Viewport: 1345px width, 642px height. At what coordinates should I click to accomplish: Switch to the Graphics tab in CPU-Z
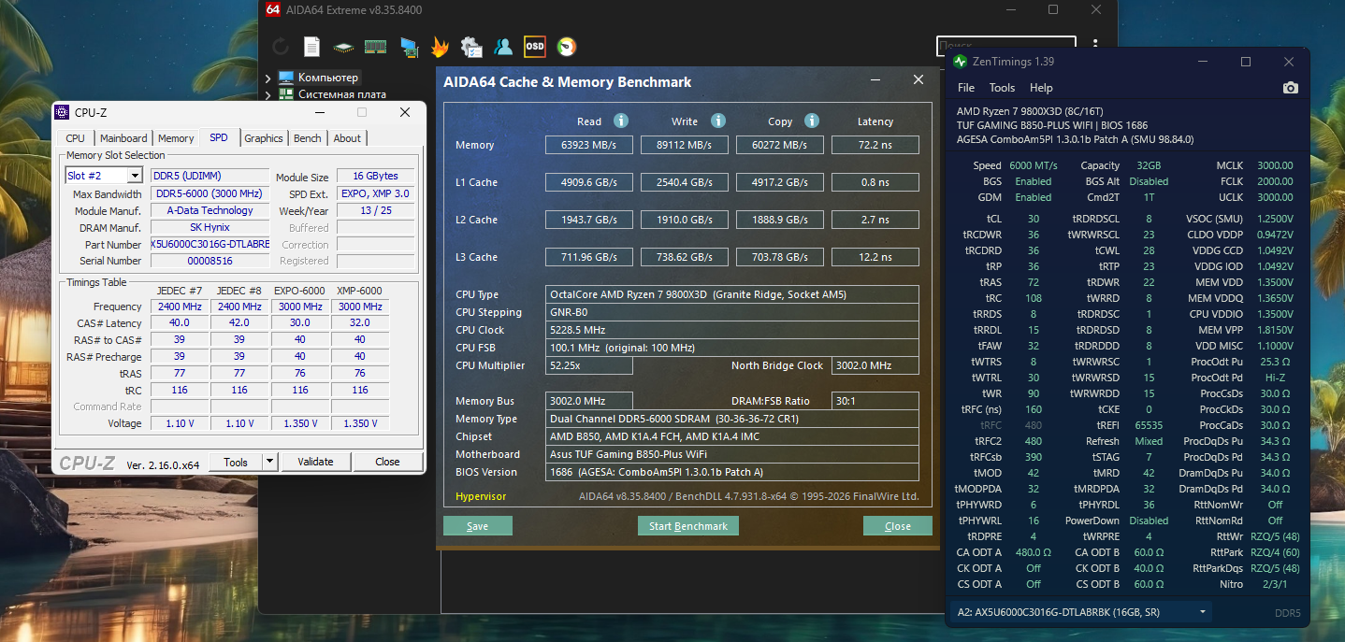click(x=264, y=138)
